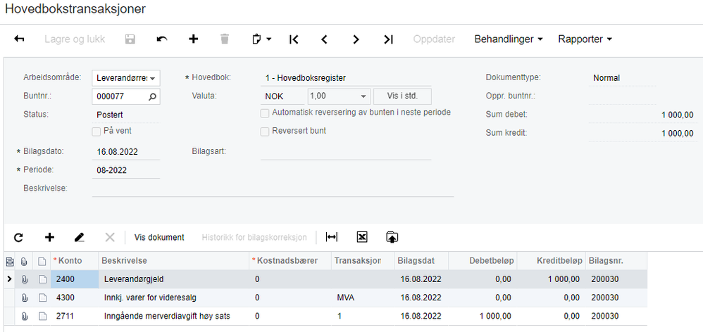703x332 pixels.
Task: Click attachment paperclip on row 4300
Action: click(x=25, y=298)
